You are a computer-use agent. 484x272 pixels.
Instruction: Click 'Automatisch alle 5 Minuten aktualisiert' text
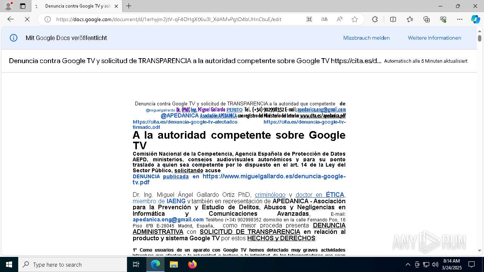coord(426,61)
